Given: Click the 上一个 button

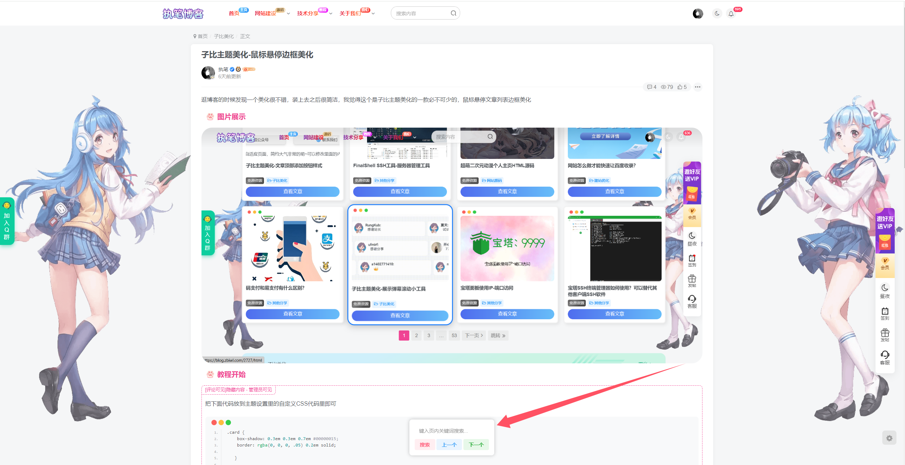Looking at the screenshot, I should tap(449, 445).
